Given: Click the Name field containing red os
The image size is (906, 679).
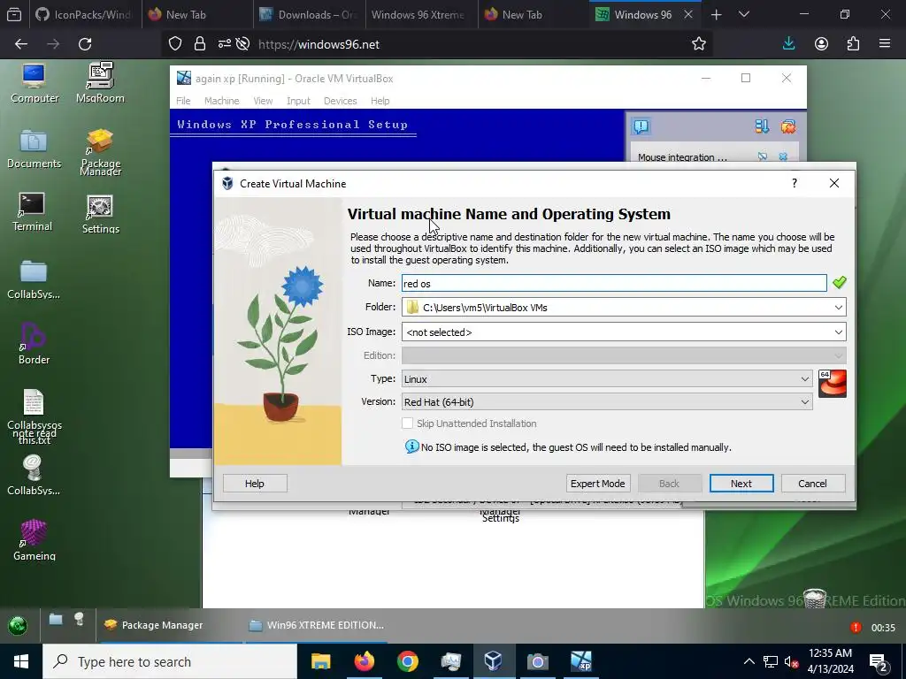Looking at the screenshot, I should 614,283.
